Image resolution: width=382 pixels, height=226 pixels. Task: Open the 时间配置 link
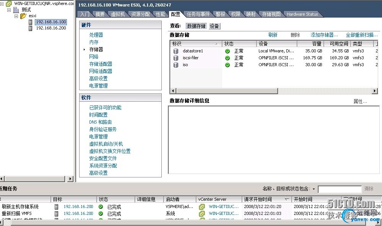click(98, 115)
